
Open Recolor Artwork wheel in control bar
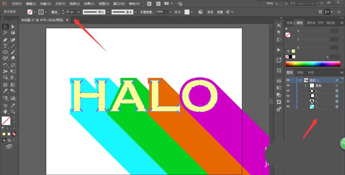pyautogui.click(x=200, y=12)
